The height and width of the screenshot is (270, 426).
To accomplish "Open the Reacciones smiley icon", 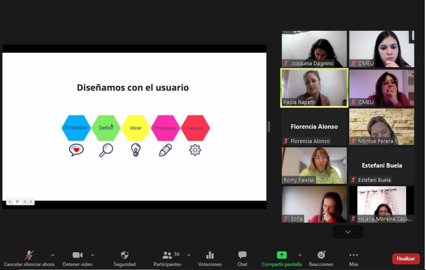I will (321, 255).
